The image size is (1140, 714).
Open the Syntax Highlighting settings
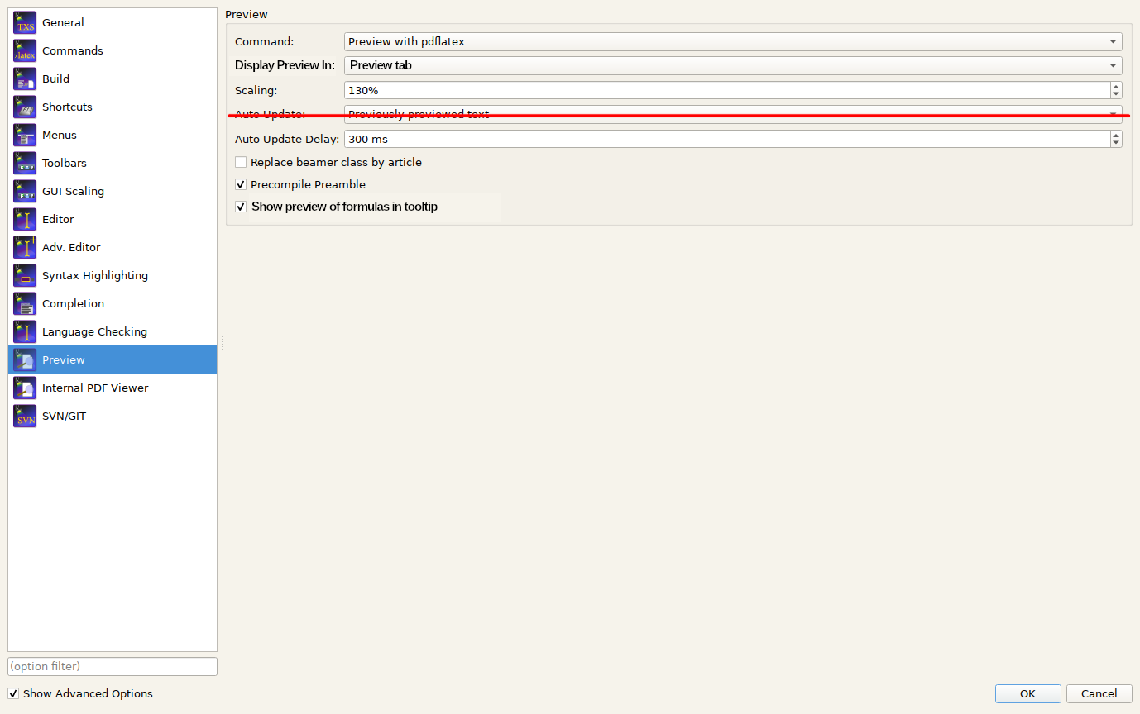coord(95,275)
